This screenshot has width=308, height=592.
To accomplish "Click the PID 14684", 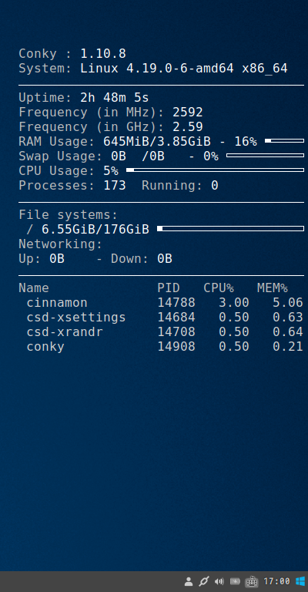I will (176, 317).
